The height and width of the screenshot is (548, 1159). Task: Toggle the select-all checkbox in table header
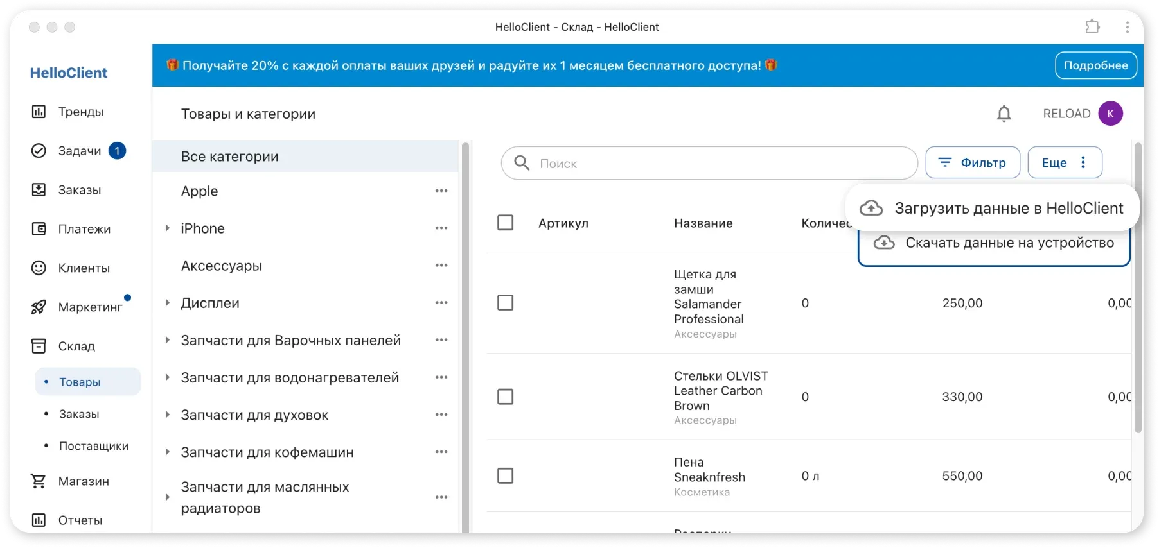tap(506, 223)
